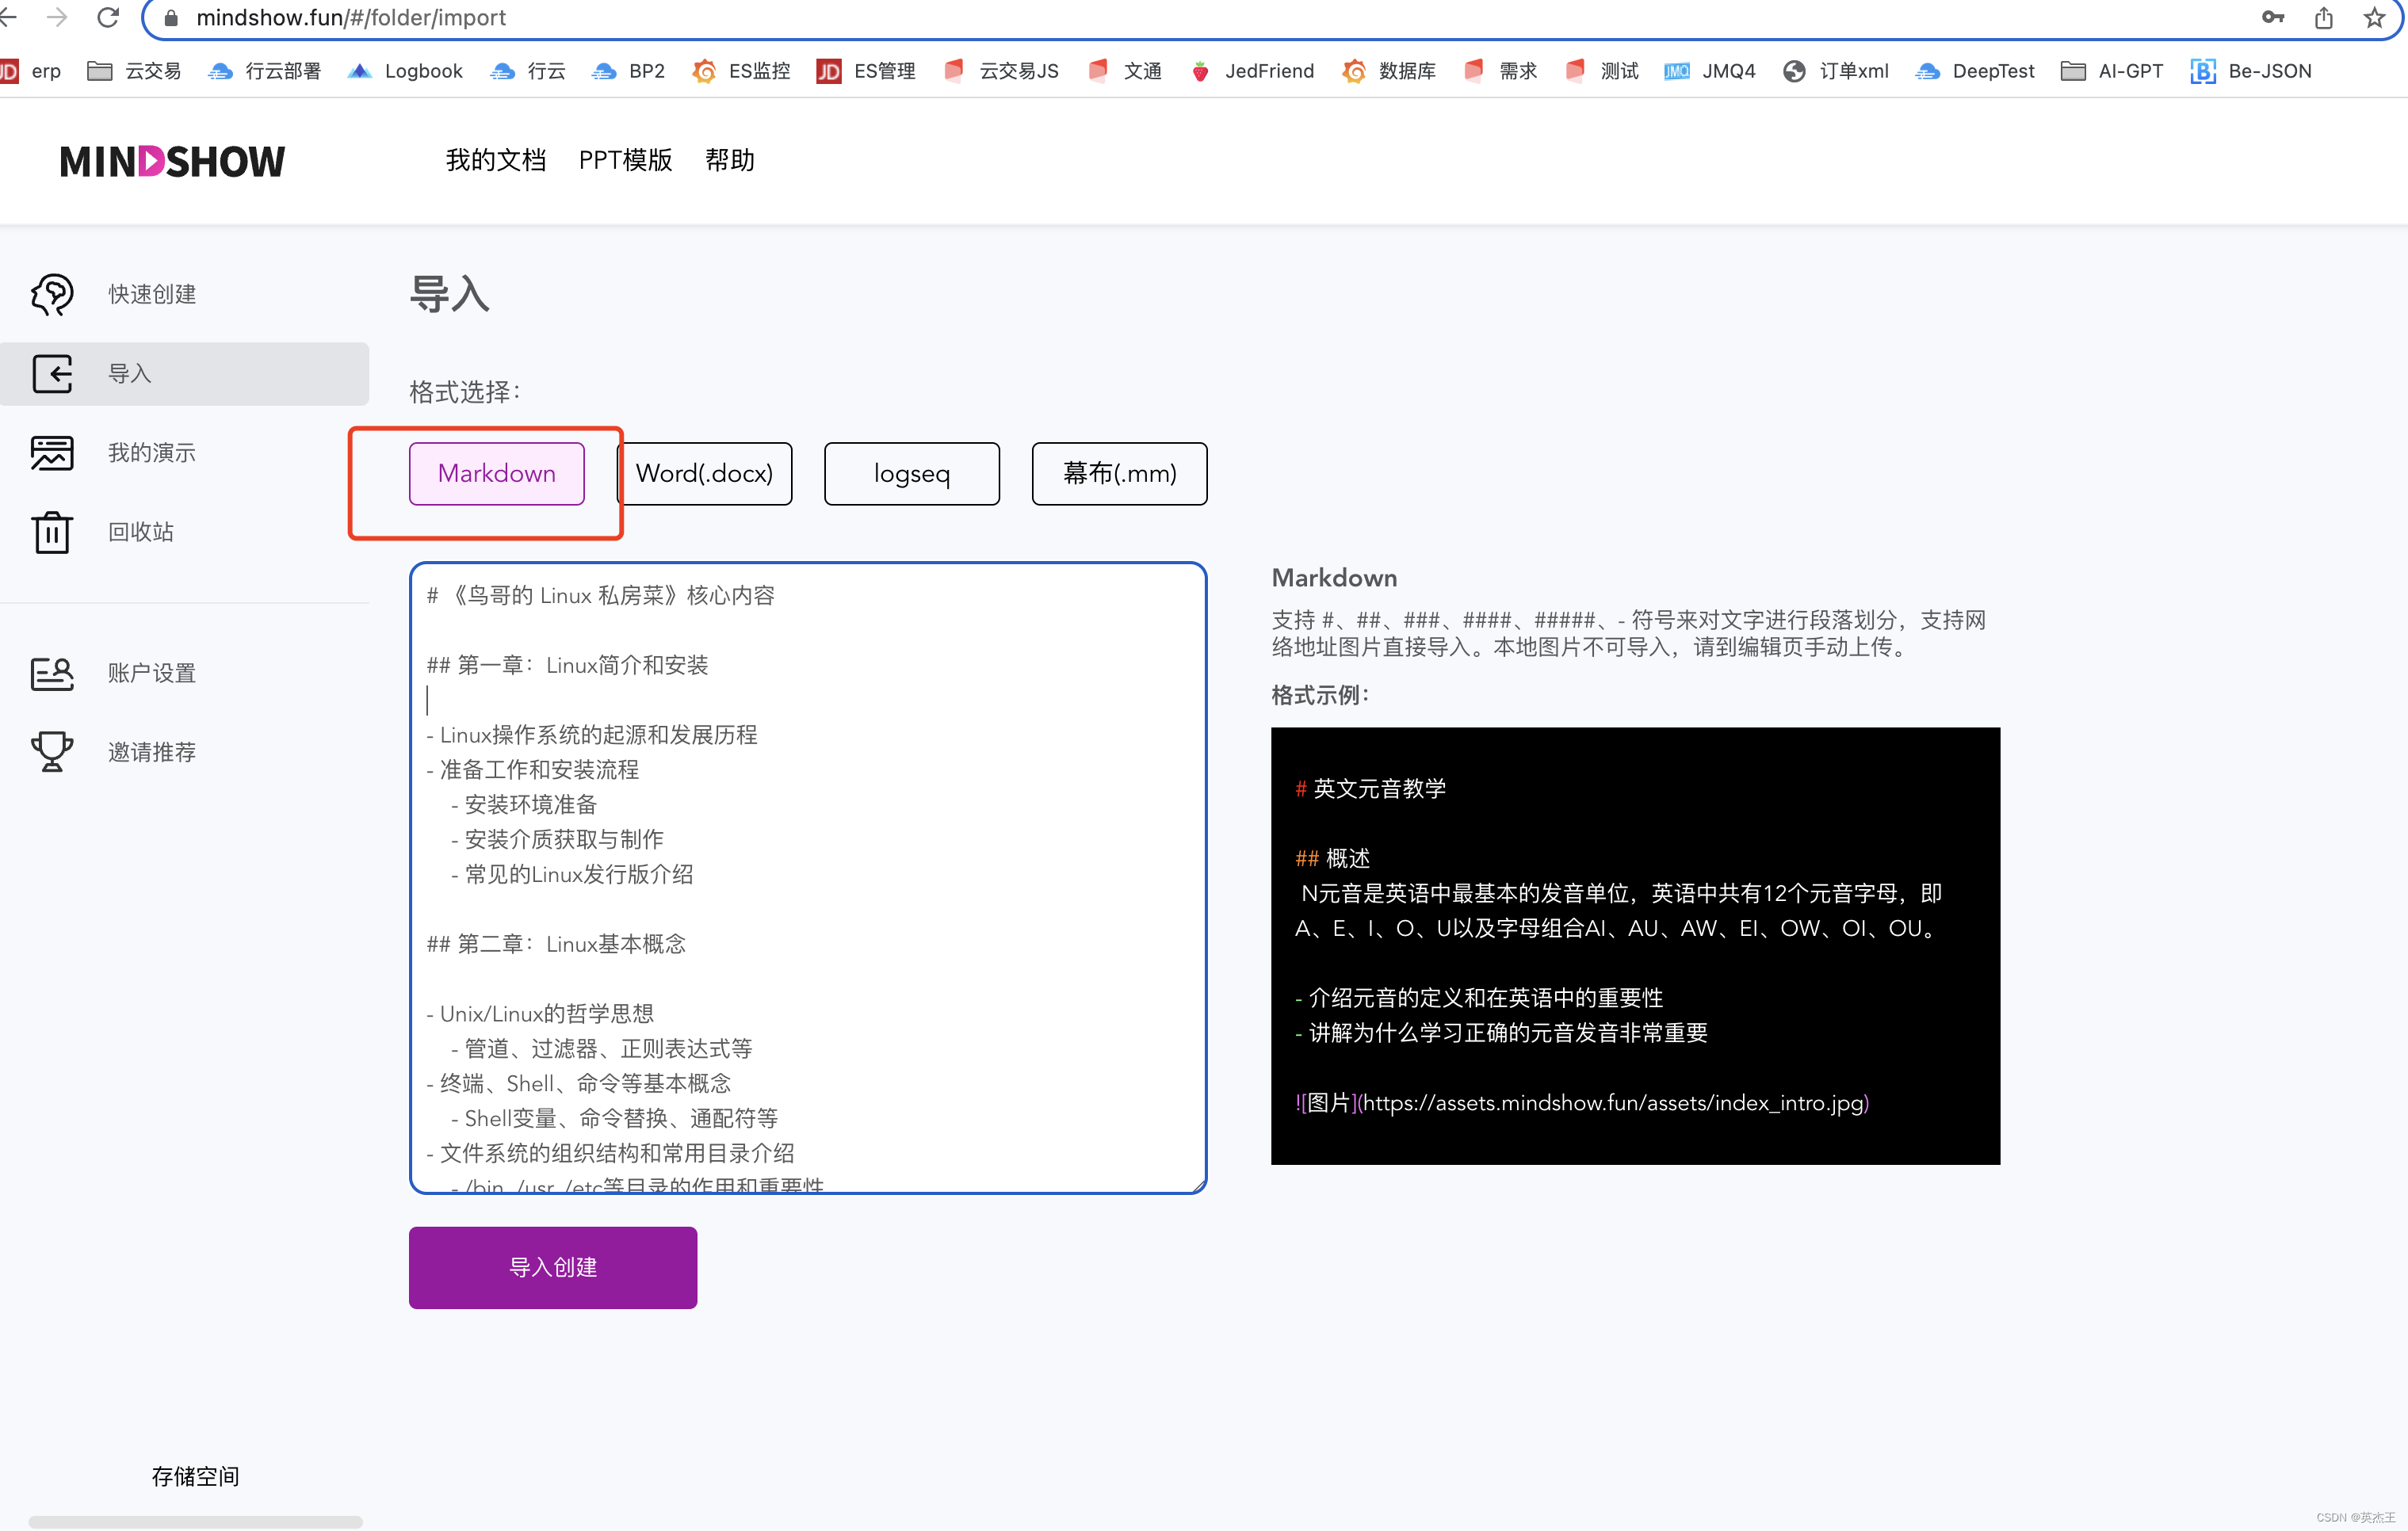Image resolution: width=2408 pixels, height=1531 pixels.
Task: Open the 订单xml bookmark
Action: 1836,71
